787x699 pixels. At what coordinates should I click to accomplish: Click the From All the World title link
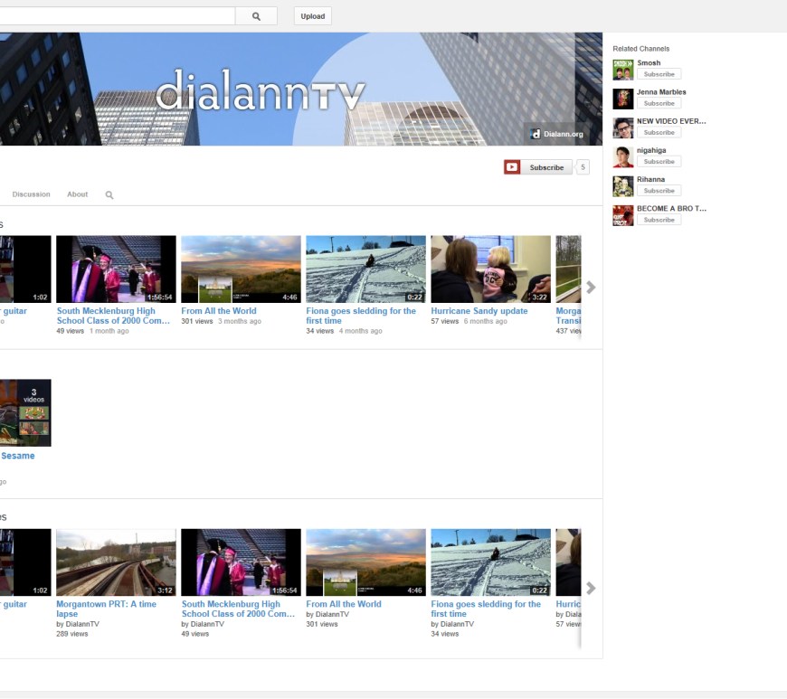(219, 311)
